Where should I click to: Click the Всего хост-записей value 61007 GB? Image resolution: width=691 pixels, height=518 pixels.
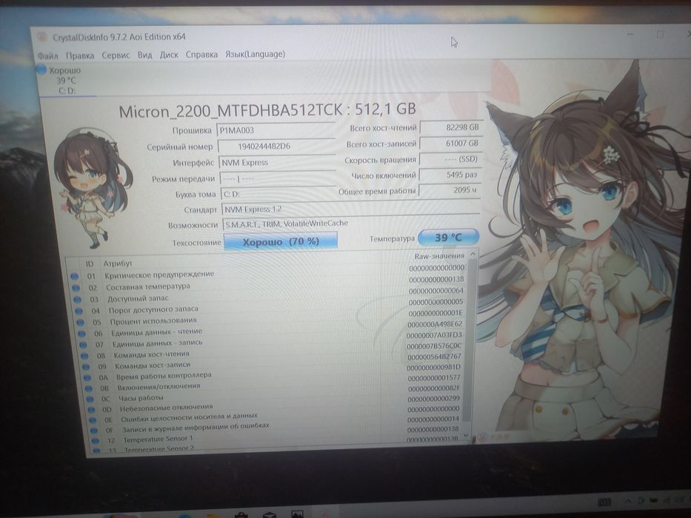coord(451,143)
